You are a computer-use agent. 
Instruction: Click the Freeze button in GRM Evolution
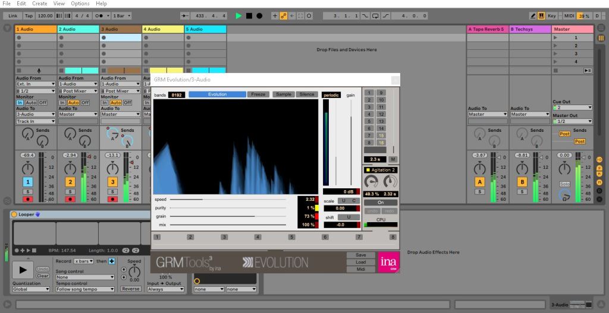tap(259, 94)
